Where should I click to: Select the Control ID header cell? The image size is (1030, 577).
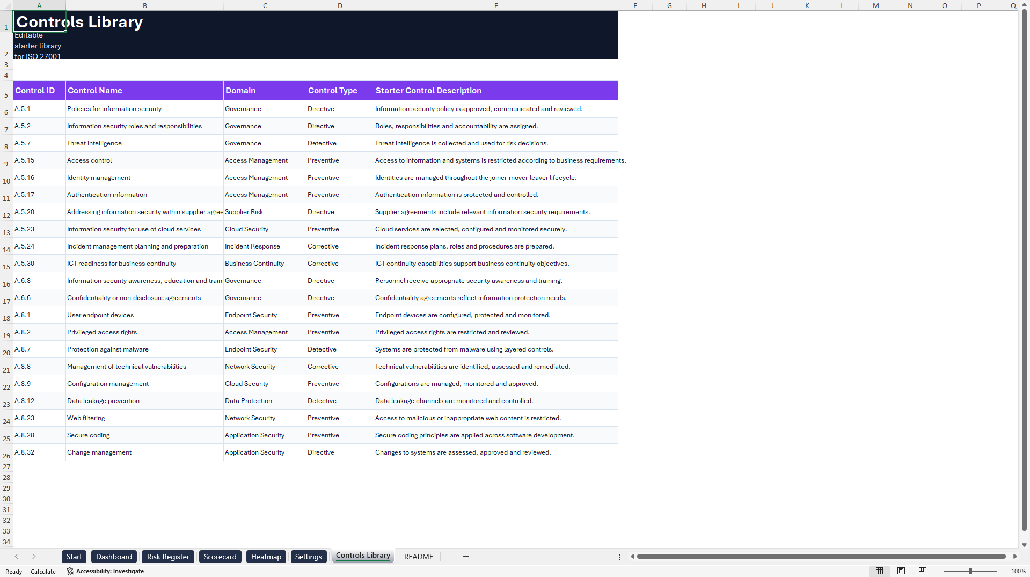pos(39,90)
